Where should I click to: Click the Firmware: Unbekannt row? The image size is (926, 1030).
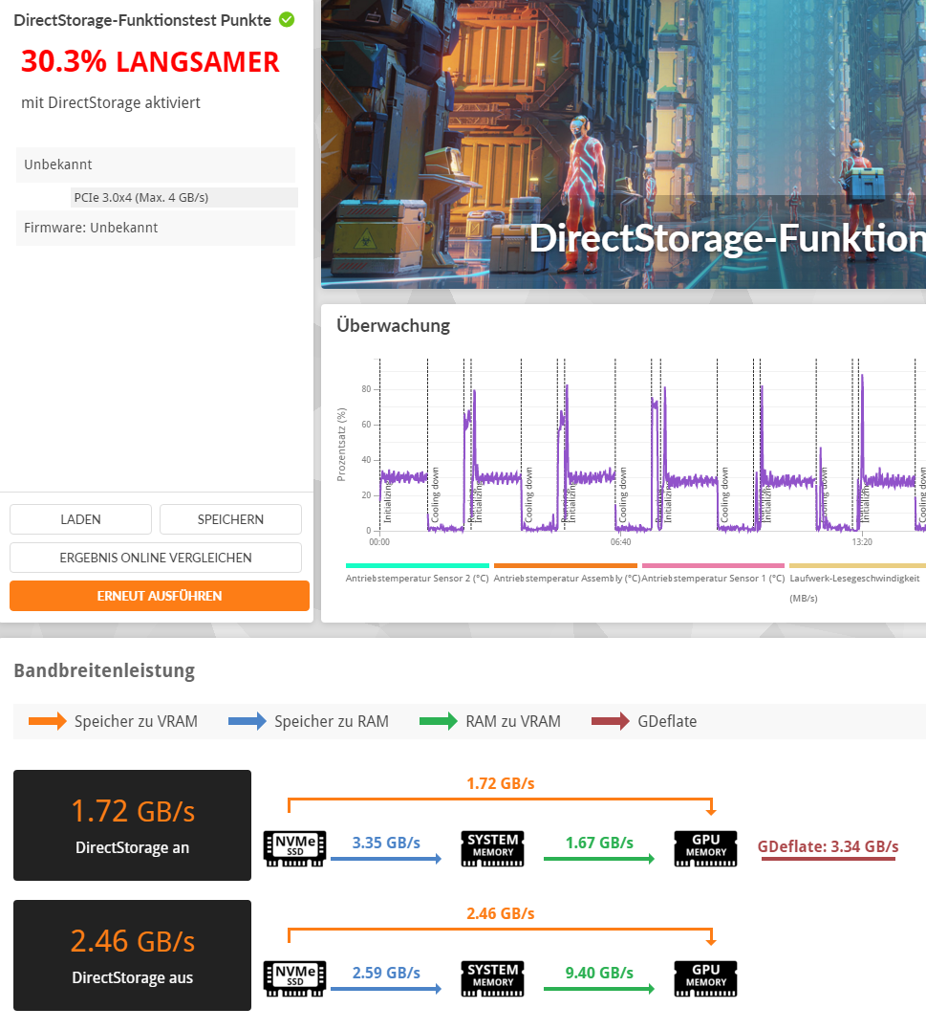point(156,228)
